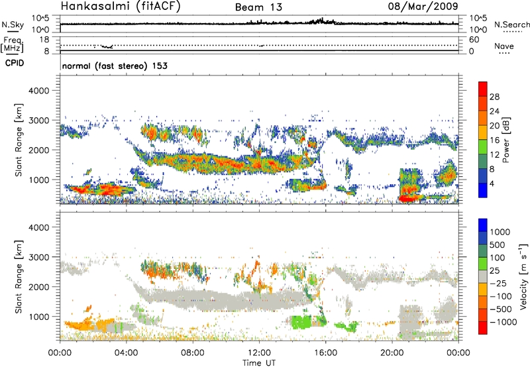This screenshot has height=367, width=530.
Task: Click the N.Sky solid line legend sample
Action: tap(13, 31)
